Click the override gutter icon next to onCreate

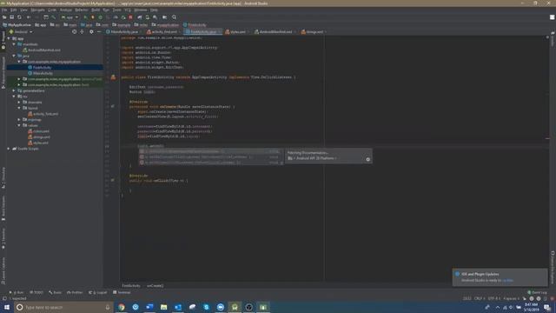click(x=112, y=106)
